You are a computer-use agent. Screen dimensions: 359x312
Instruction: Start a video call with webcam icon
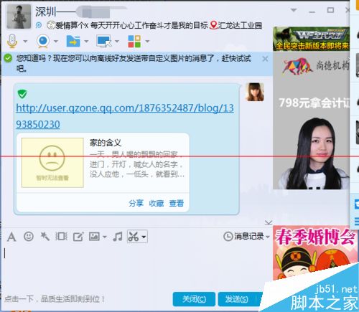[x=43, y=41]
